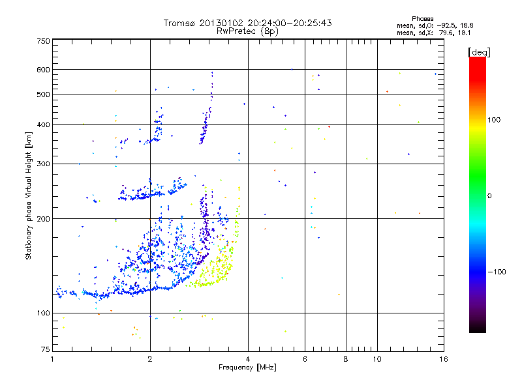522x391 pixels.
Task: Click the 'Phases' header label
Action: click(422, 19)
